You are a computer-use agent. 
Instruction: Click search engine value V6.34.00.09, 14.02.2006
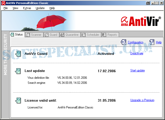[x=72, y=83]
